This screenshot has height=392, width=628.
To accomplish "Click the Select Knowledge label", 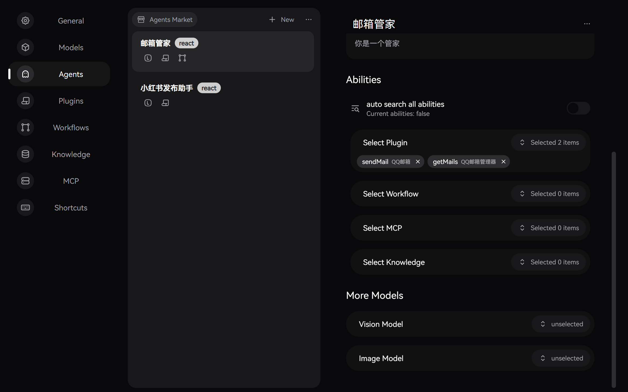I will pos(394,262).
